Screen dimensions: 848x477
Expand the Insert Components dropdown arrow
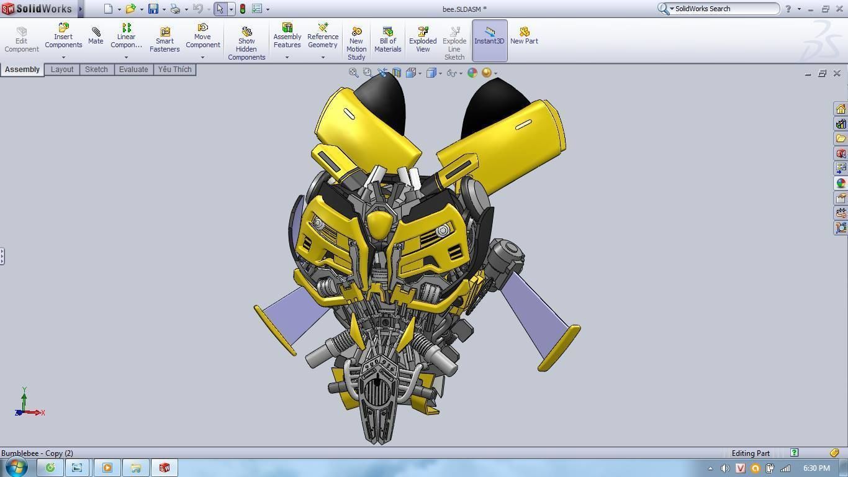(x=63, y=58)
